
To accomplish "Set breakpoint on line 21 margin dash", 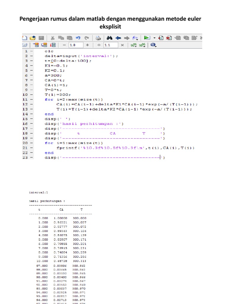I will 31,148.
